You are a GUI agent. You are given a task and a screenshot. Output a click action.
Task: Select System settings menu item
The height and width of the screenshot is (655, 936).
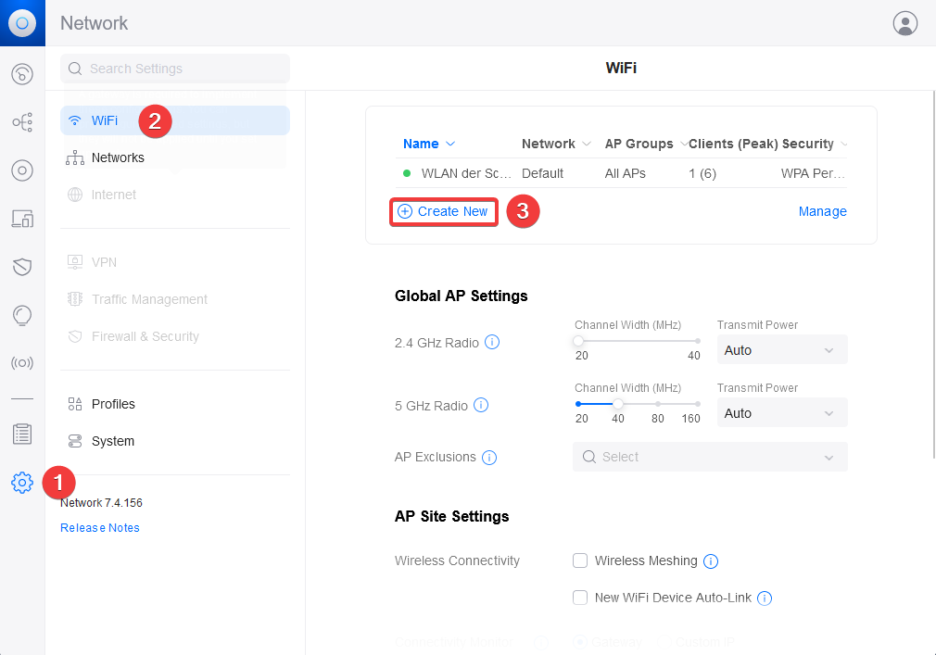coord(175,441)
